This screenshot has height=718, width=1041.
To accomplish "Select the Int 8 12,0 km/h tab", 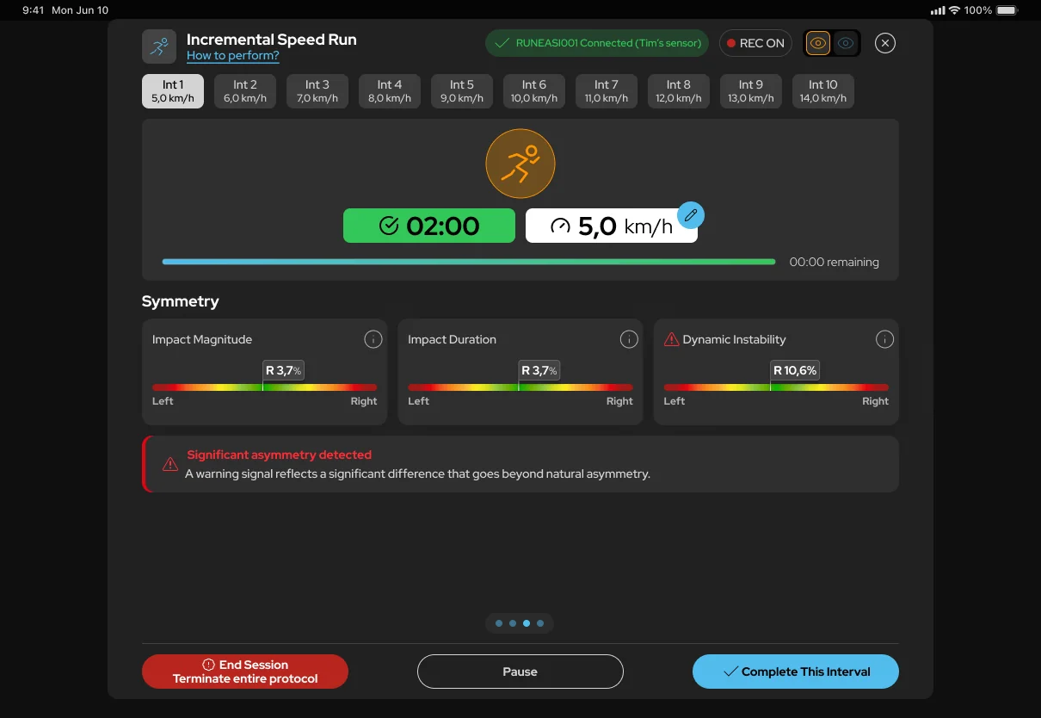I will click(679, 91).
